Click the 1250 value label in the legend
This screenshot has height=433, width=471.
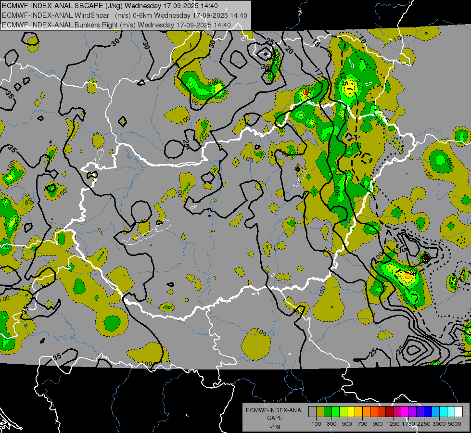(393, 424)
